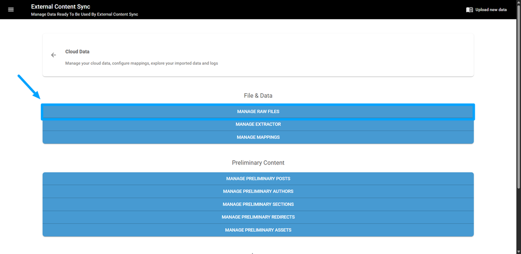The height and width of the screenshot is (254, 521).
Task: Click the 'Manage your cloud data' description text
Action: coord(141,63)
